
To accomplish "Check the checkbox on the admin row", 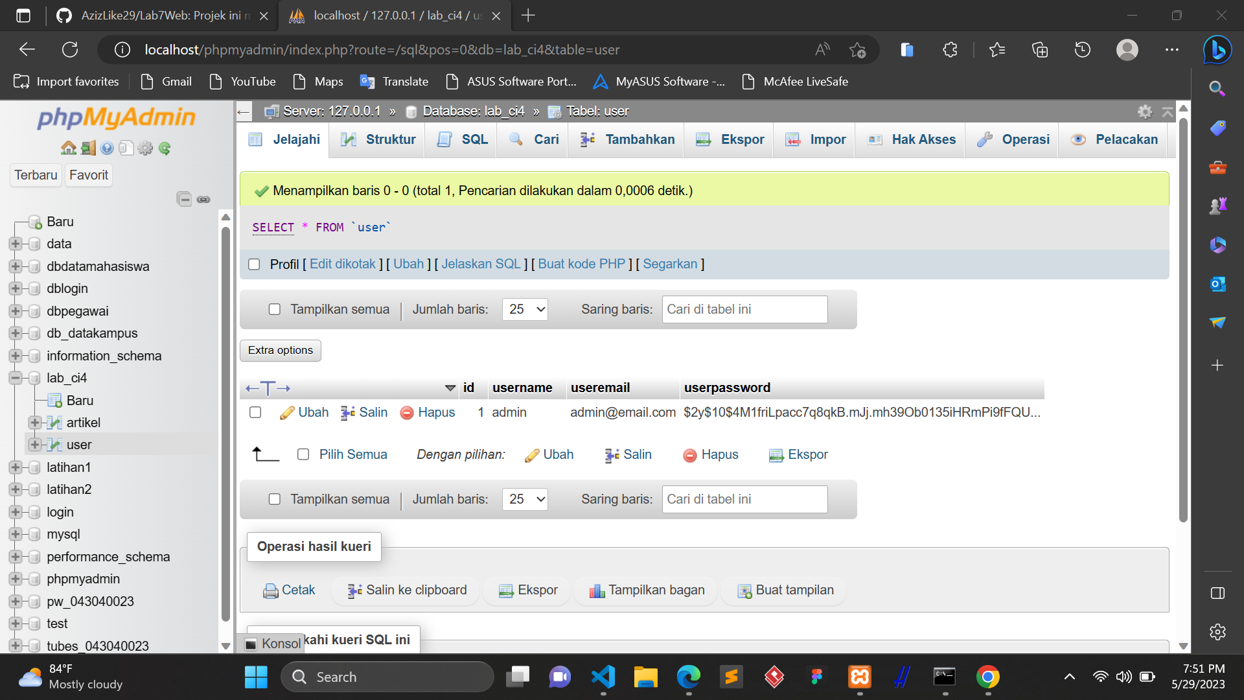I will [255, 412].
